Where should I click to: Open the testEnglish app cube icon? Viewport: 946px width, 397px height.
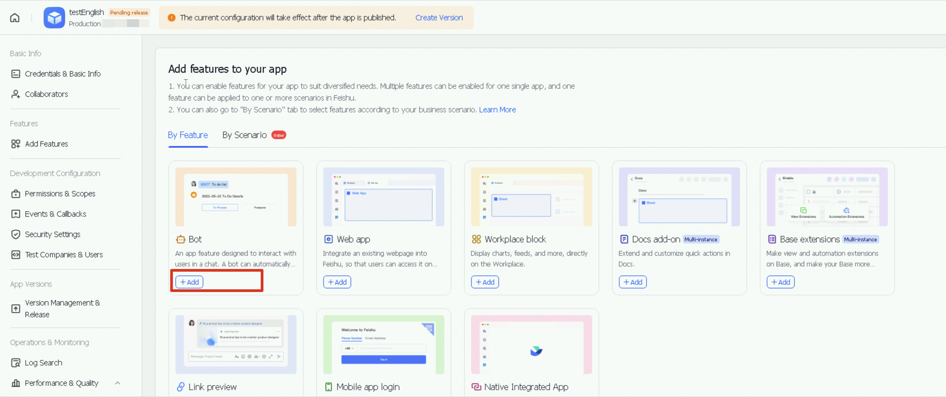(54, 18)
